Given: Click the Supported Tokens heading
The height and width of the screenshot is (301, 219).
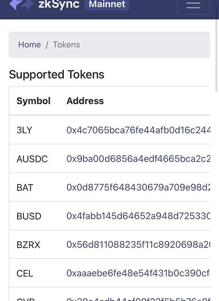Looking at the screenshot, I should coord(57,74).
